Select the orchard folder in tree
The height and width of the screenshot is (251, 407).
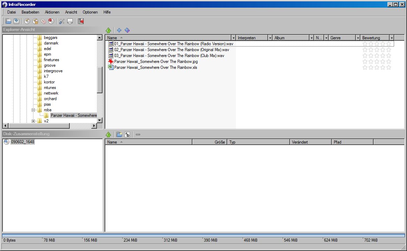51,99
